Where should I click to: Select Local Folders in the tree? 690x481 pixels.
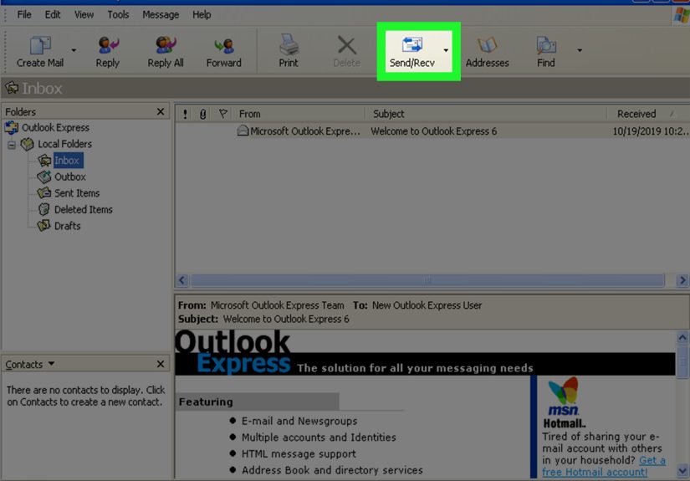pos(64,144)
